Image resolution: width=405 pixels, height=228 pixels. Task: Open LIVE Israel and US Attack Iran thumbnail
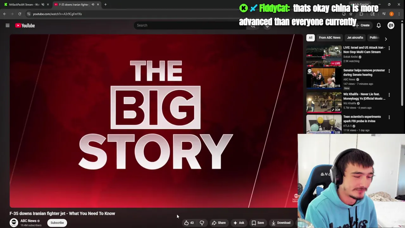tap(324, 56)
